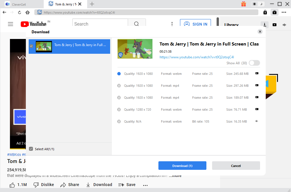Click the Cancel button
Screen dimensions: 291x192
(236, 166)
